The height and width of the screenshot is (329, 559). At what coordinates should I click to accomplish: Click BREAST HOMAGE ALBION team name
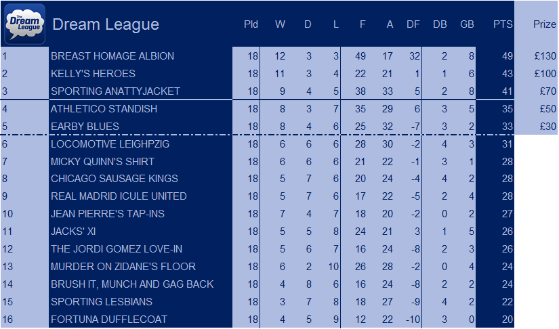(112, 56)
